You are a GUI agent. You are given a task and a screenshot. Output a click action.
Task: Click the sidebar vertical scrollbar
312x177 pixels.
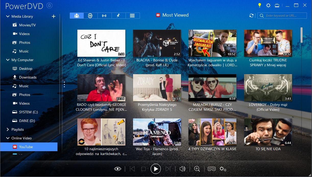point(60,74)
